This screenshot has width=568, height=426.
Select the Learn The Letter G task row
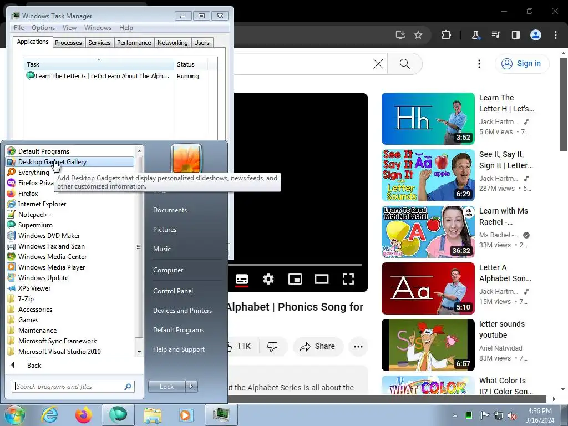coord(120,76)
